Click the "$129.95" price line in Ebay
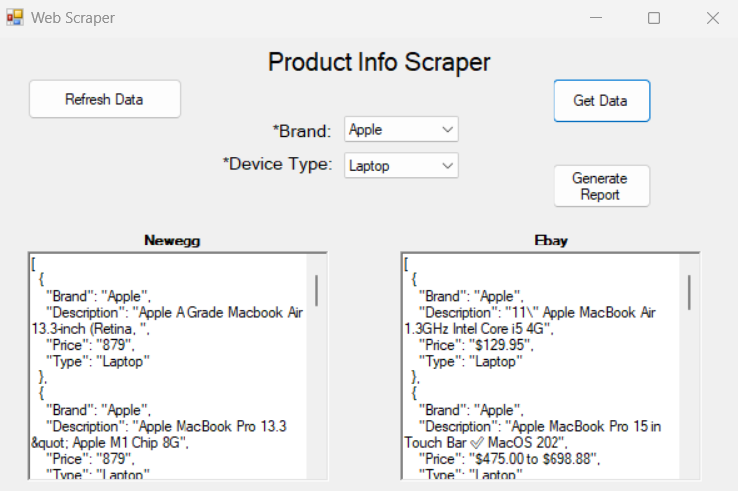 click(x=476, y=345)
